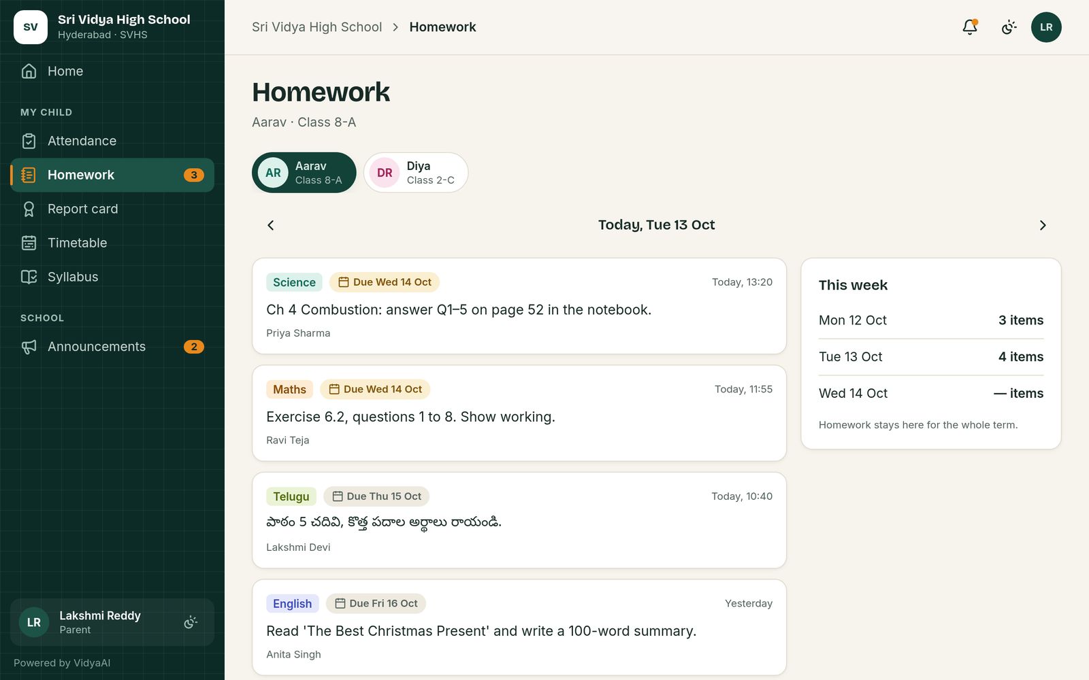Open notifications bell in top bar
The image size is (1089, 680).
click(x=970, y=27)
